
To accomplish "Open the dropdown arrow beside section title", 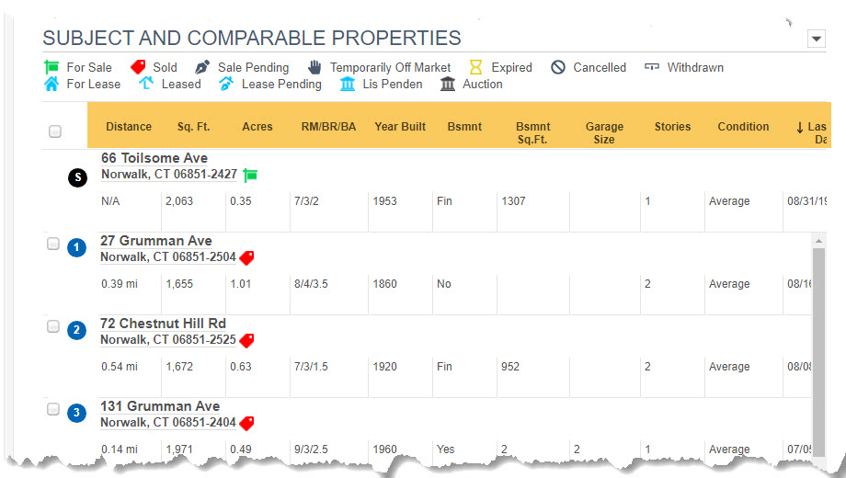I will pos(817,39).
